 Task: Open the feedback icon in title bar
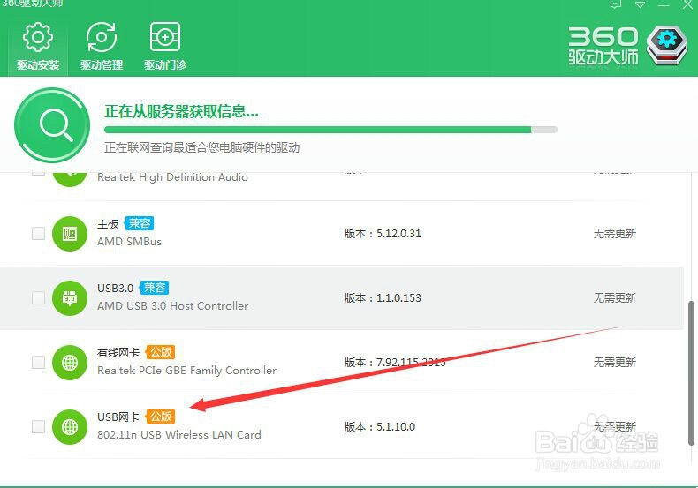coord(616,5)
